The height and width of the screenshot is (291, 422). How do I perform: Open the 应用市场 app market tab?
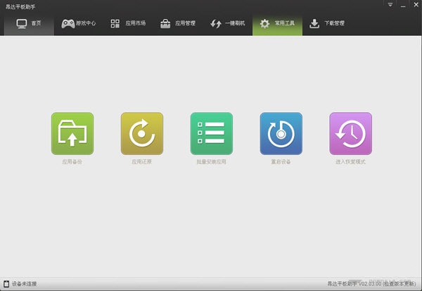click(x=128, y=23)
